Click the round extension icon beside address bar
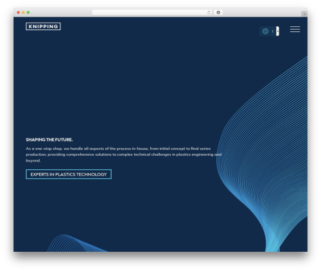321x271 pixels. [218, 13]
